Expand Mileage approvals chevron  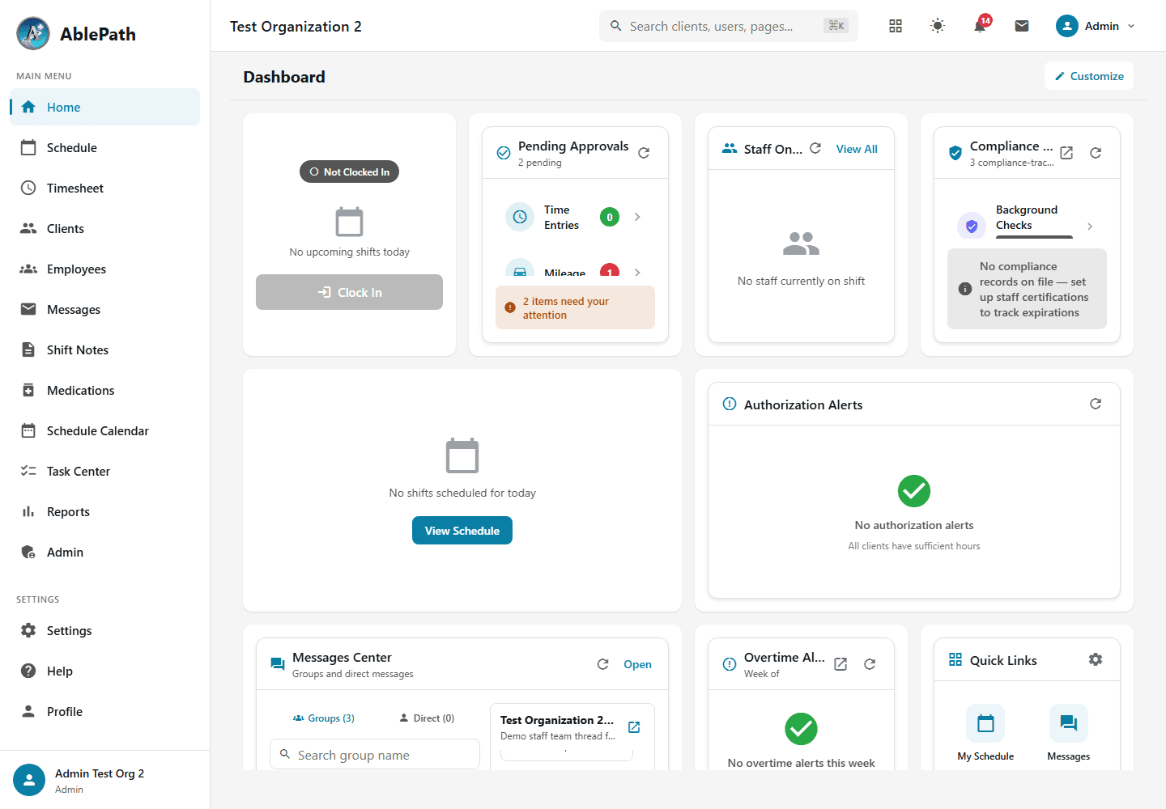(x=637, y=273)
